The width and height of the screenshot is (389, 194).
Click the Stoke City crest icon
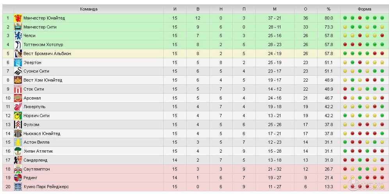18,89
